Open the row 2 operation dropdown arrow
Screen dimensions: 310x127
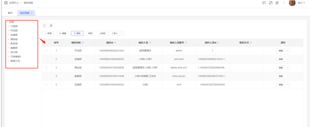coord(288,59)
